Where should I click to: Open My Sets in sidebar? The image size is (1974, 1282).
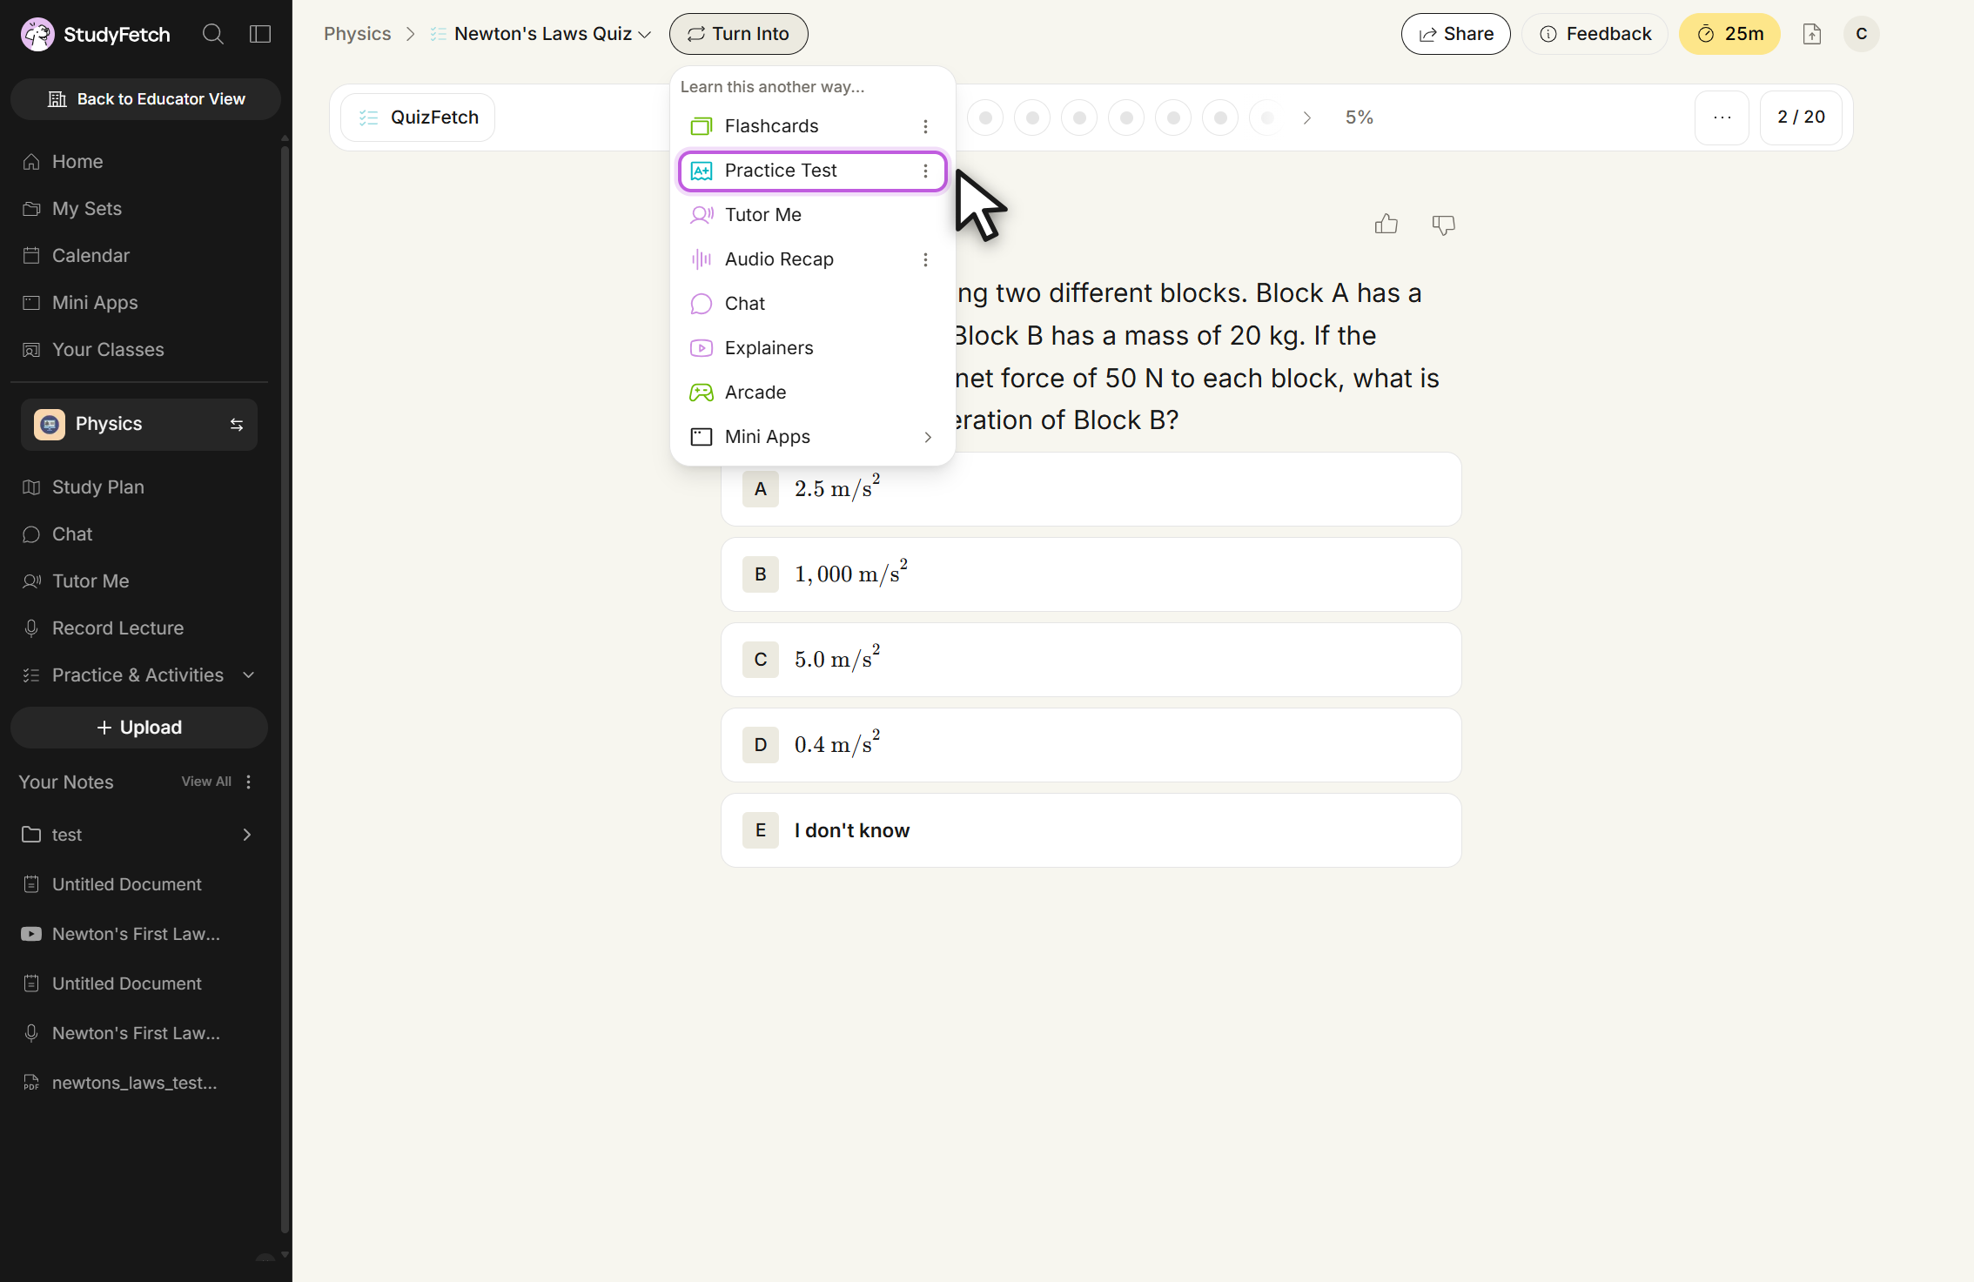coord(139,209)
